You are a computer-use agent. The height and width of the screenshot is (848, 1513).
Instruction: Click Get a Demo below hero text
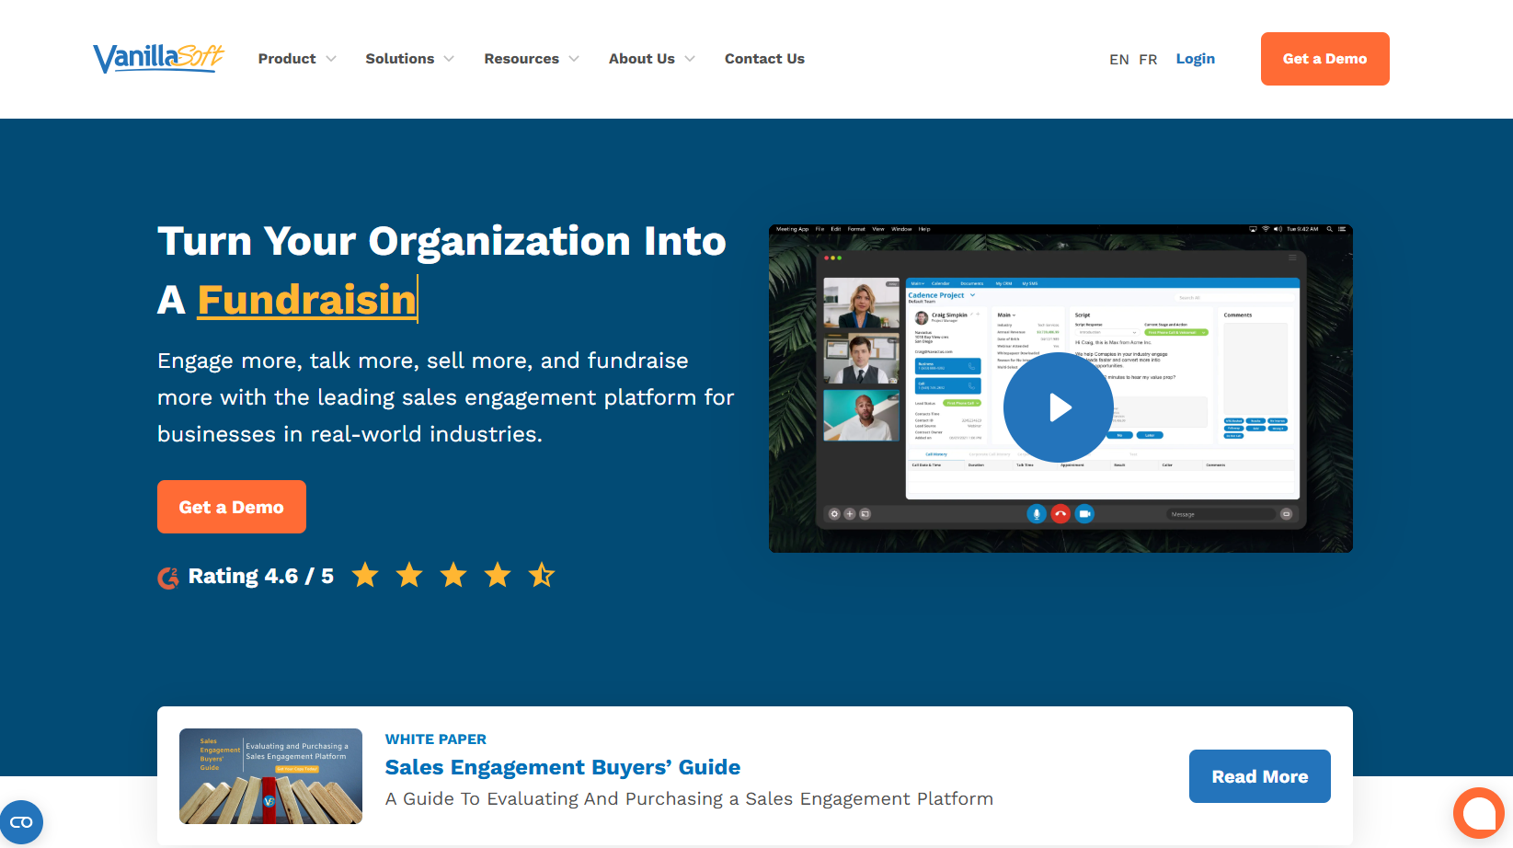tap(232, 507)
